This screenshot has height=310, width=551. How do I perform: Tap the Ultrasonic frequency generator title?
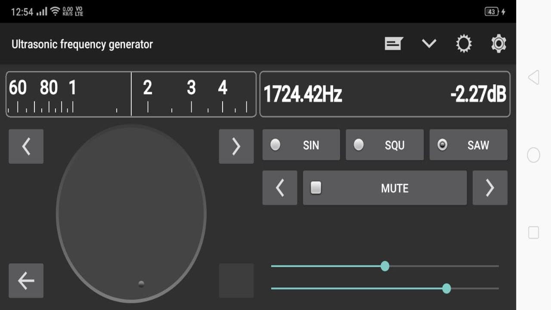tap(82, 44)
